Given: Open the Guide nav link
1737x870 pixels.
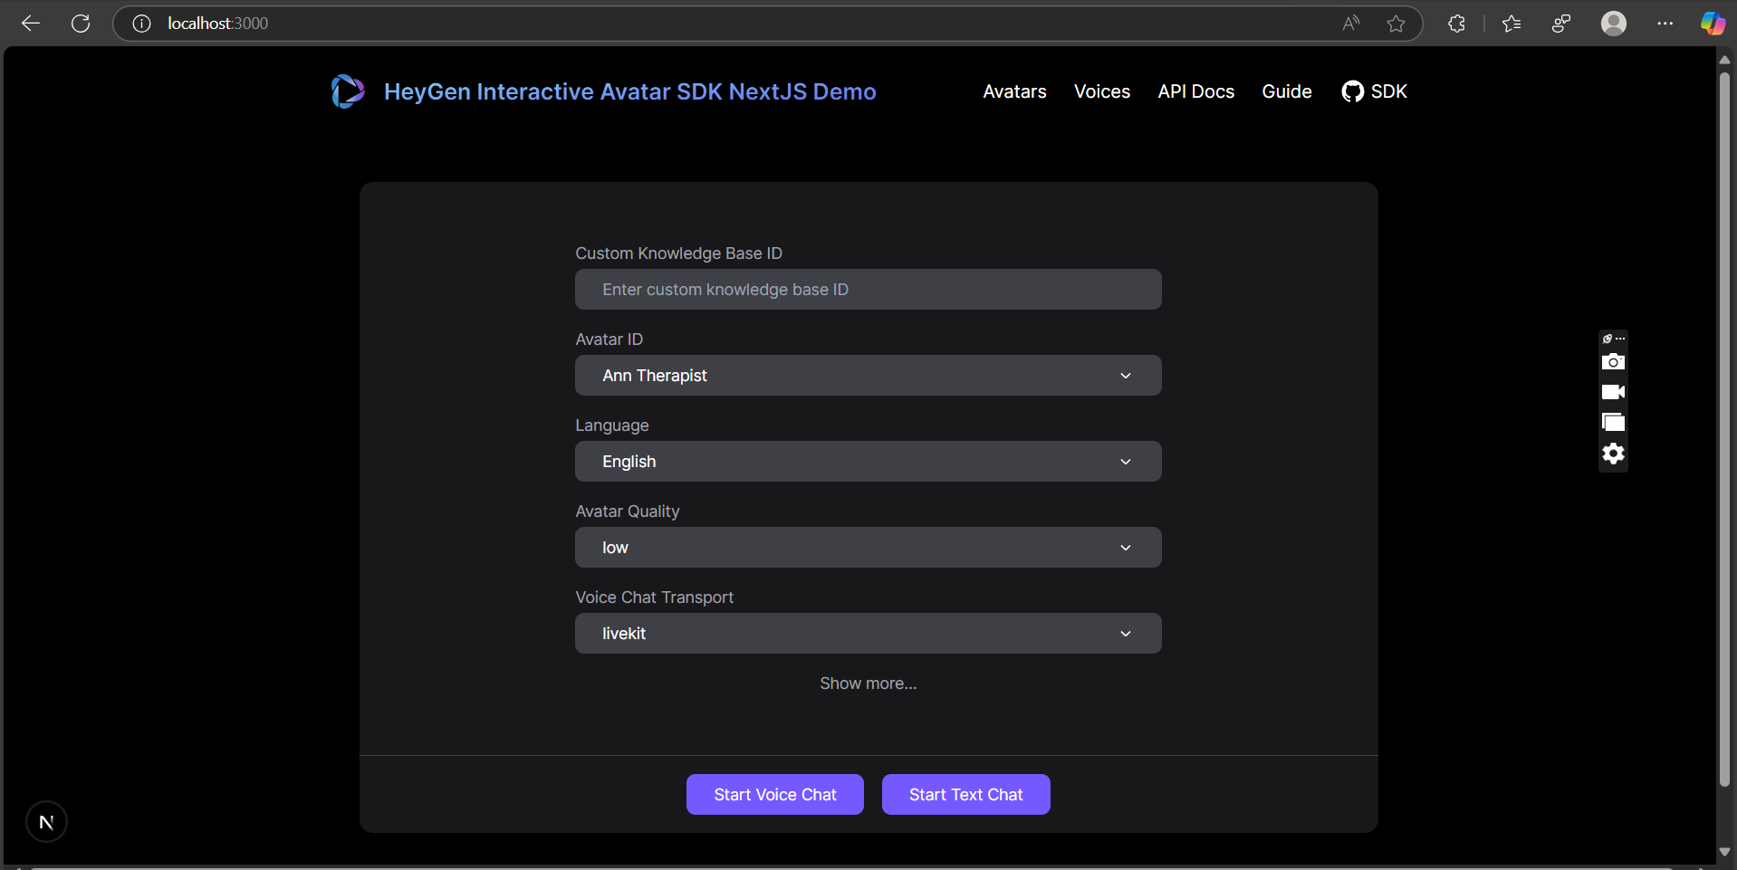Looking at the screenshot, I should coord(1287,91).
